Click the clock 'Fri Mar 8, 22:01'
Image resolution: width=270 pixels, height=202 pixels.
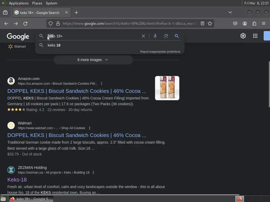click(256, 3)
